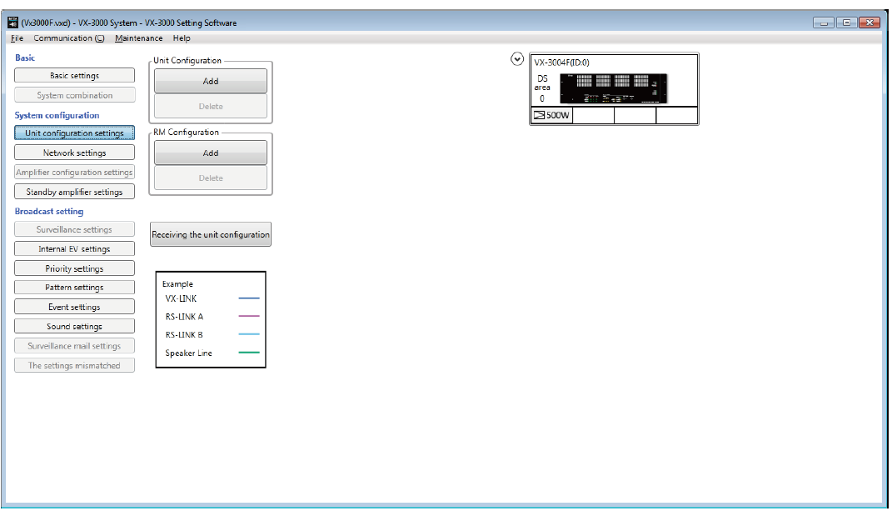Select the VX-3004F device image
The height and width of the screenshot is (516, 892).
tap(613, 88)
